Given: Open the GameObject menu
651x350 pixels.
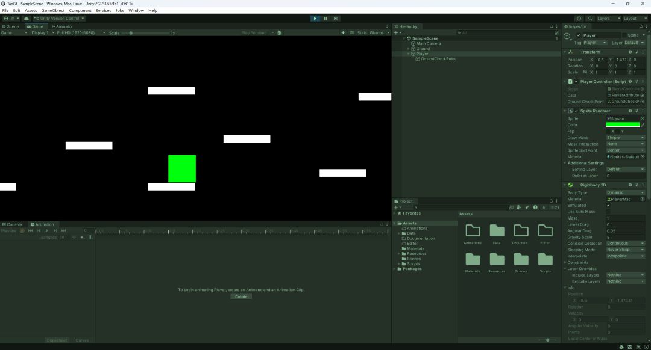Looking at the screenshot, I should tap(52, 10).
